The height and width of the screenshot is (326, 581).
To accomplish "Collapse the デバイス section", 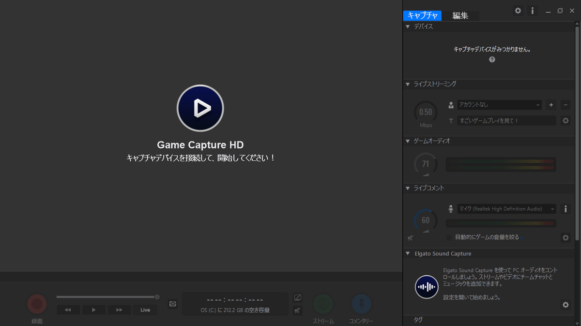I will pos(408,27).
